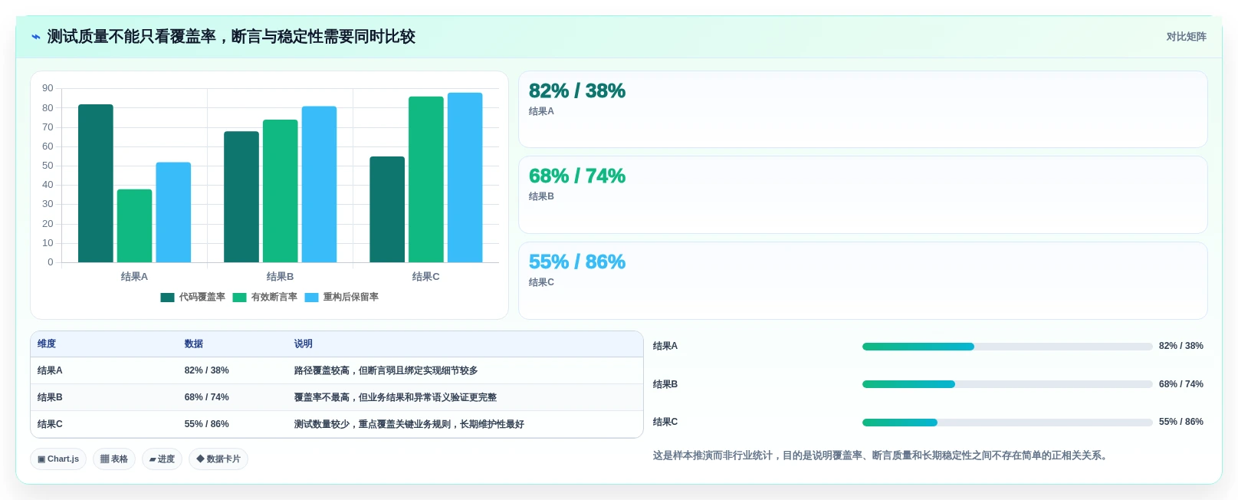Click the 对比矩阵 label in the header

(1186, 37)
